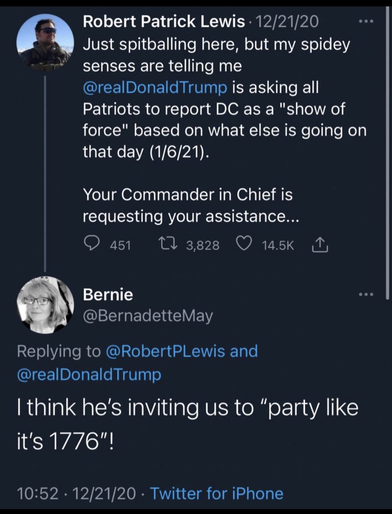Viewport: 392px width, 514px height.
Task: Select the "party like it's 1776" reply text
Action: 187,421
